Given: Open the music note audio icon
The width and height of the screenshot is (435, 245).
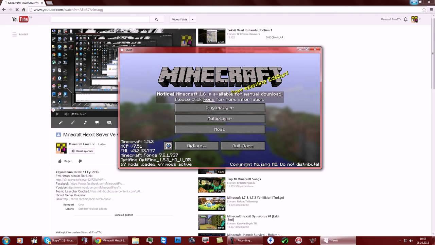Looking at the screenshot, I should (85, 122).
